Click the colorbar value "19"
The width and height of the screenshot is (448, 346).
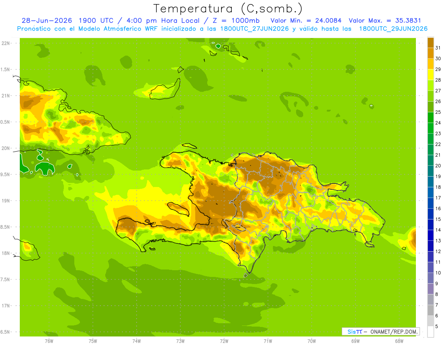point(438,177)
